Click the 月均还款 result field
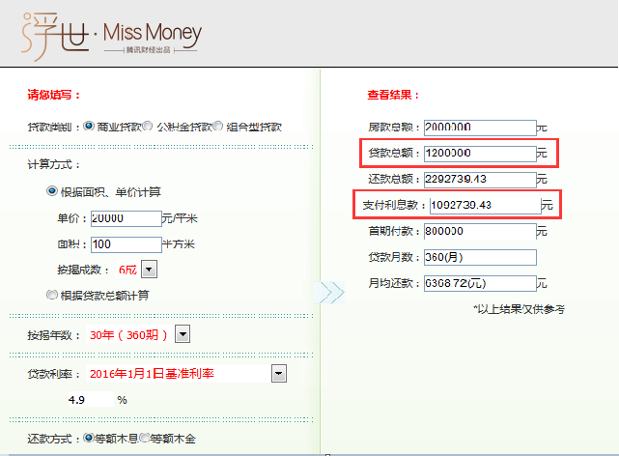Image resolution: width=619 pixels, height=456 pixels. (x=479, y=283)
